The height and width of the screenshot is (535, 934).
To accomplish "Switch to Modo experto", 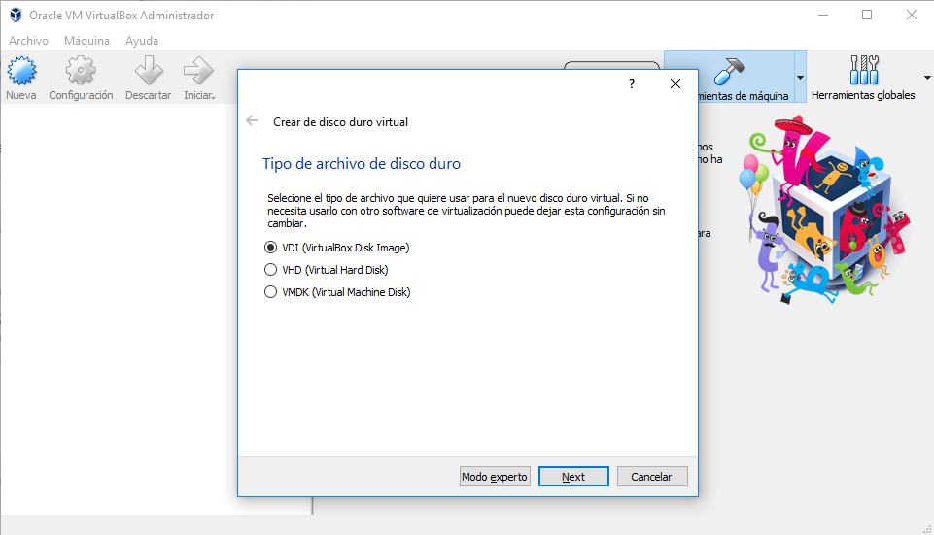I will (x=495, y=477).
